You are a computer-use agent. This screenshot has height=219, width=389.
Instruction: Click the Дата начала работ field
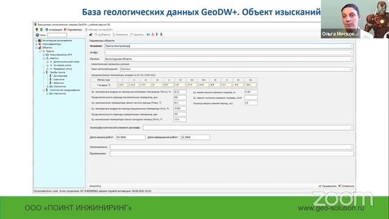click(x=131, y=137)
